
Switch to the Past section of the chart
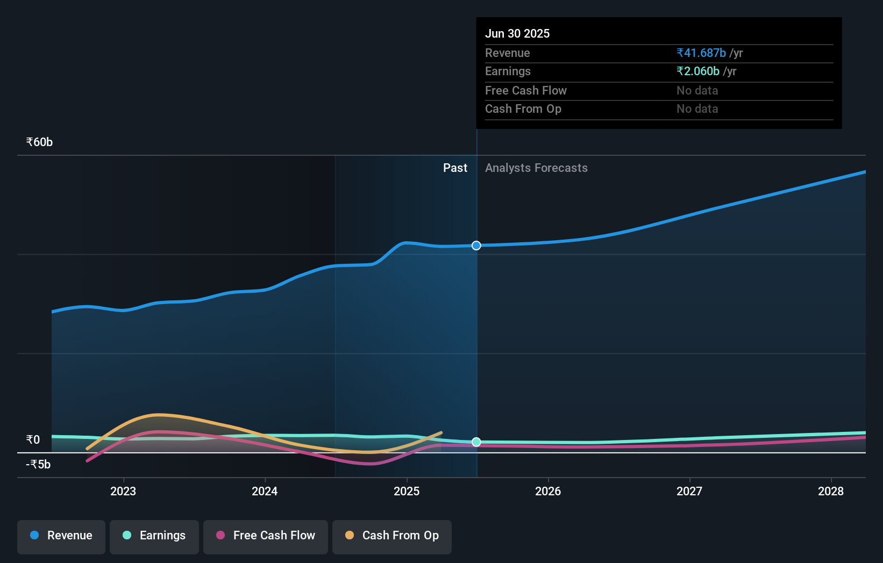(x=455, y=168)
